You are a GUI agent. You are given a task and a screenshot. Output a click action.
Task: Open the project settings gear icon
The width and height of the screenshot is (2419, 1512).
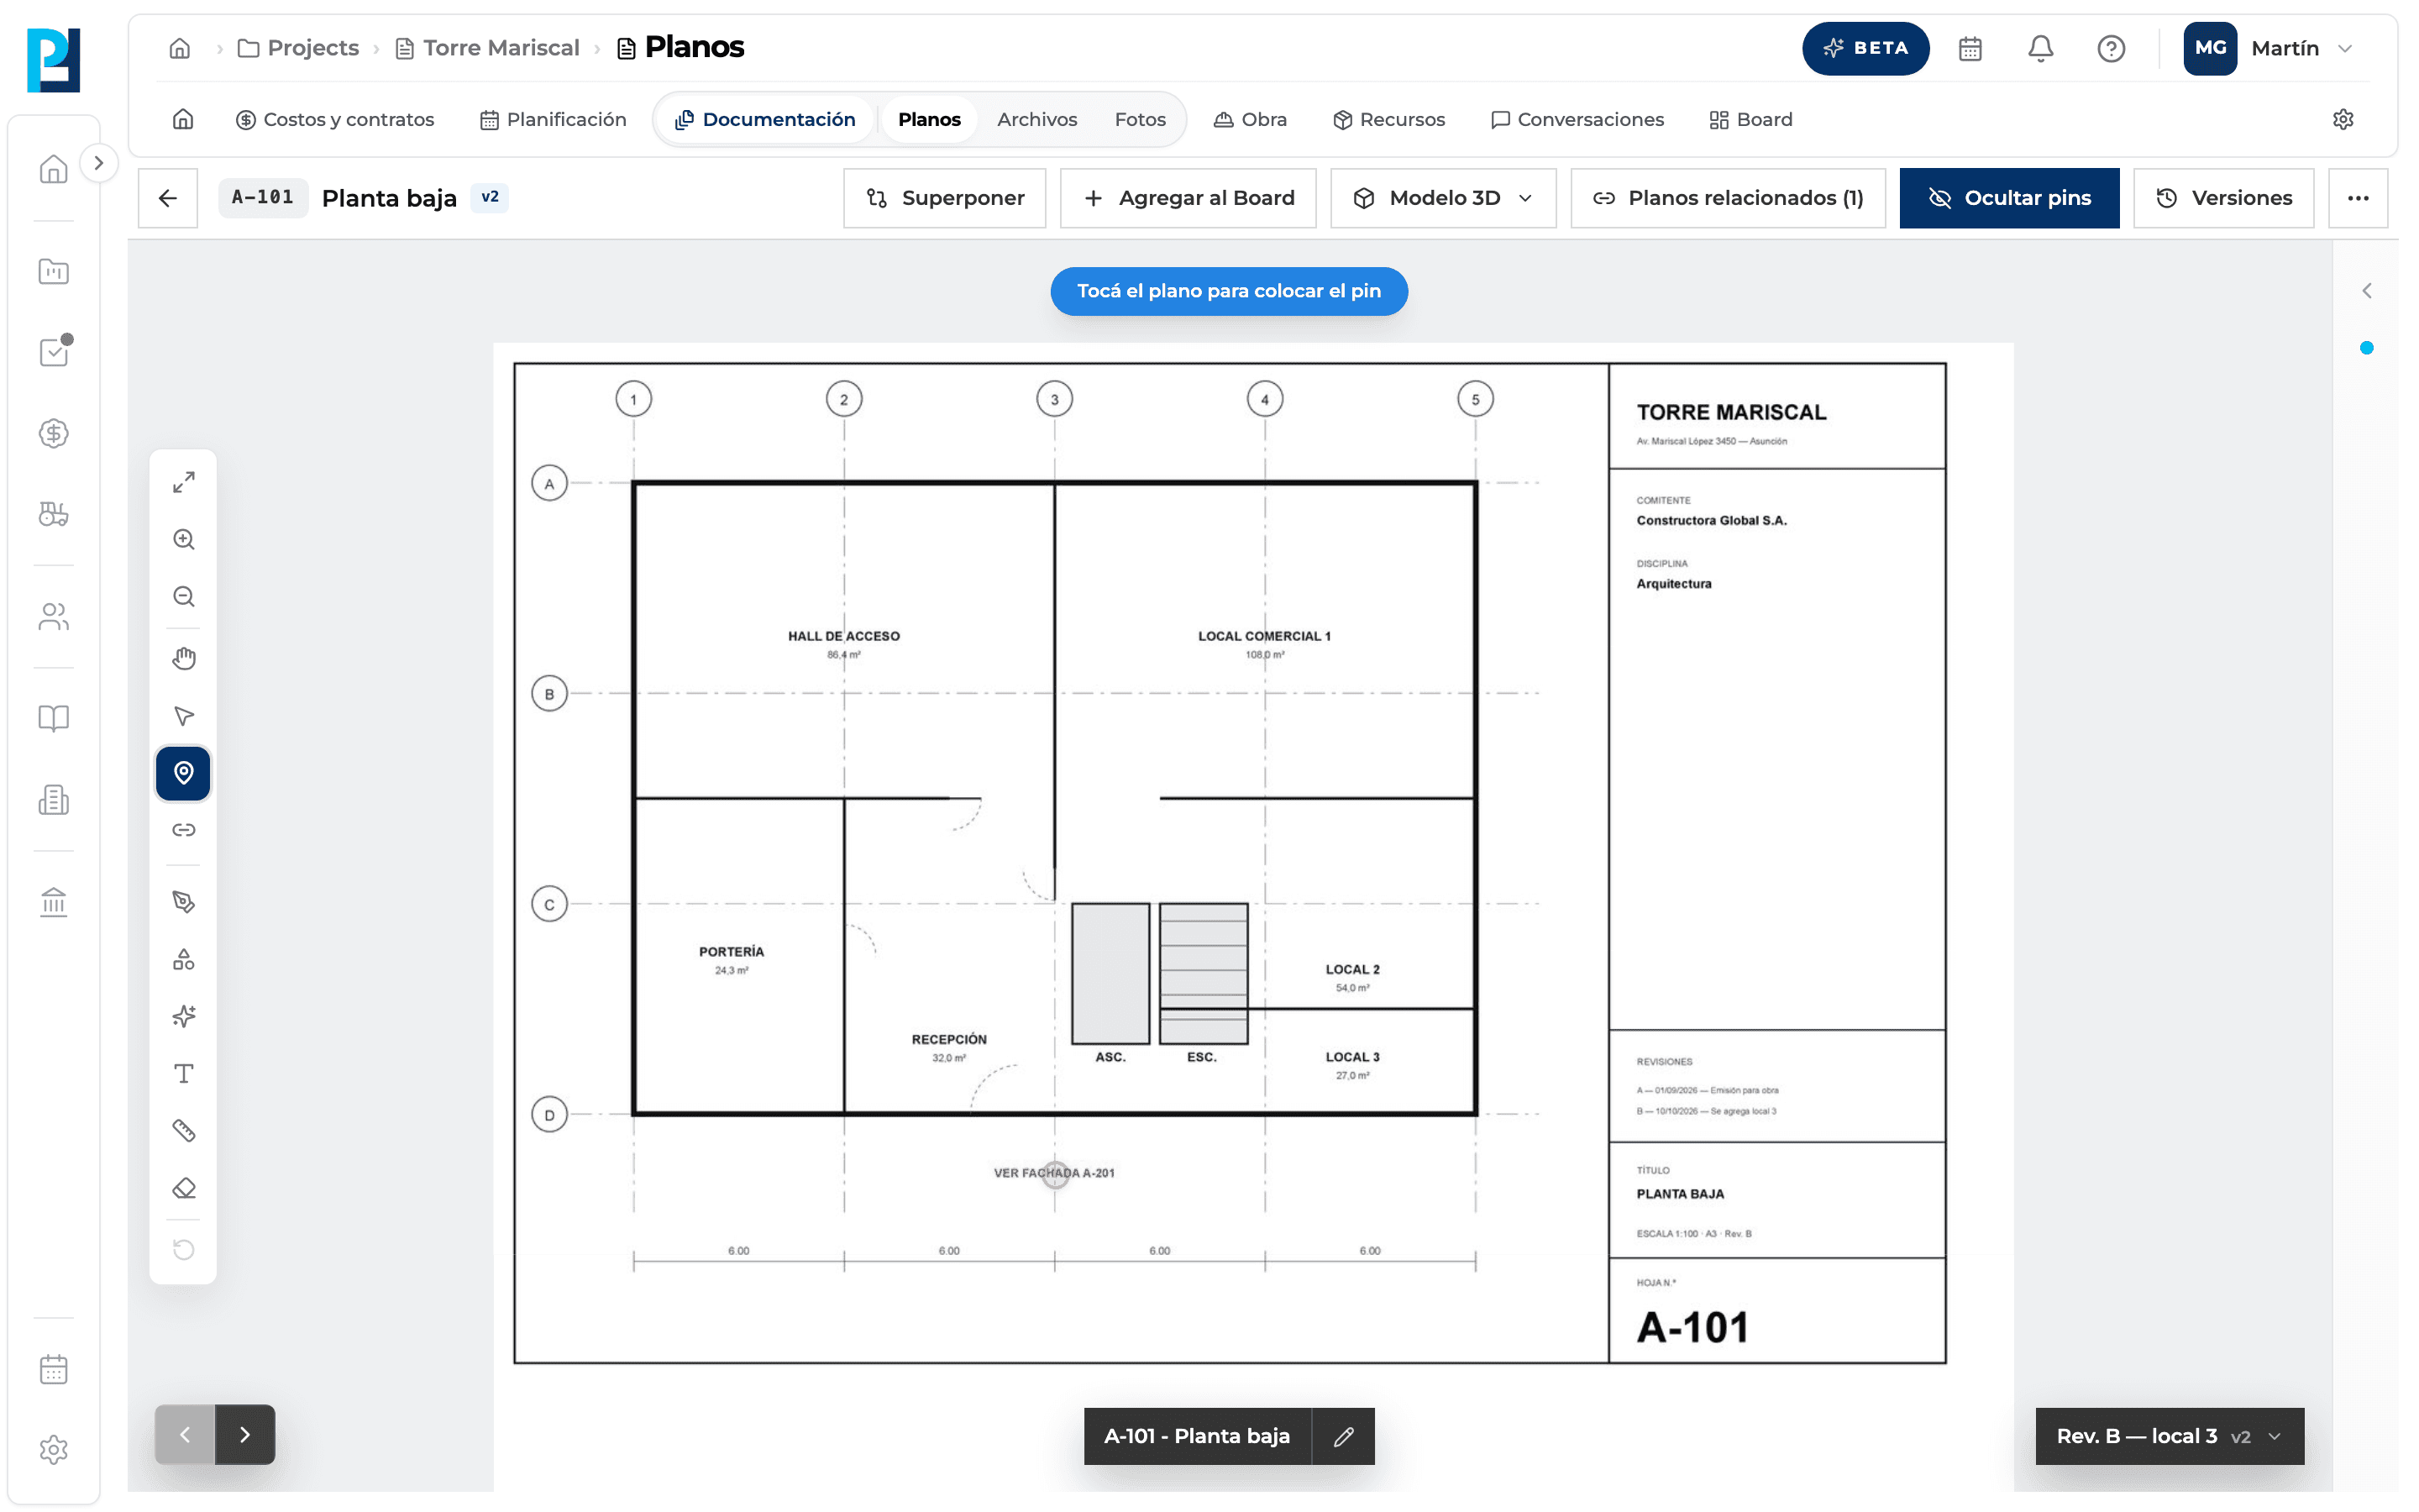coord(2342,119)
